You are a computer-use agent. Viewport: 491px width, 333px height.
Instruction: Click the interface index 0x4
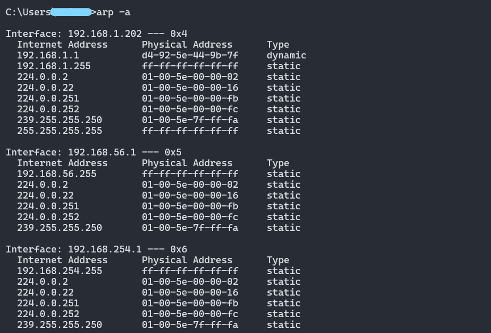[x=179, y=33]
